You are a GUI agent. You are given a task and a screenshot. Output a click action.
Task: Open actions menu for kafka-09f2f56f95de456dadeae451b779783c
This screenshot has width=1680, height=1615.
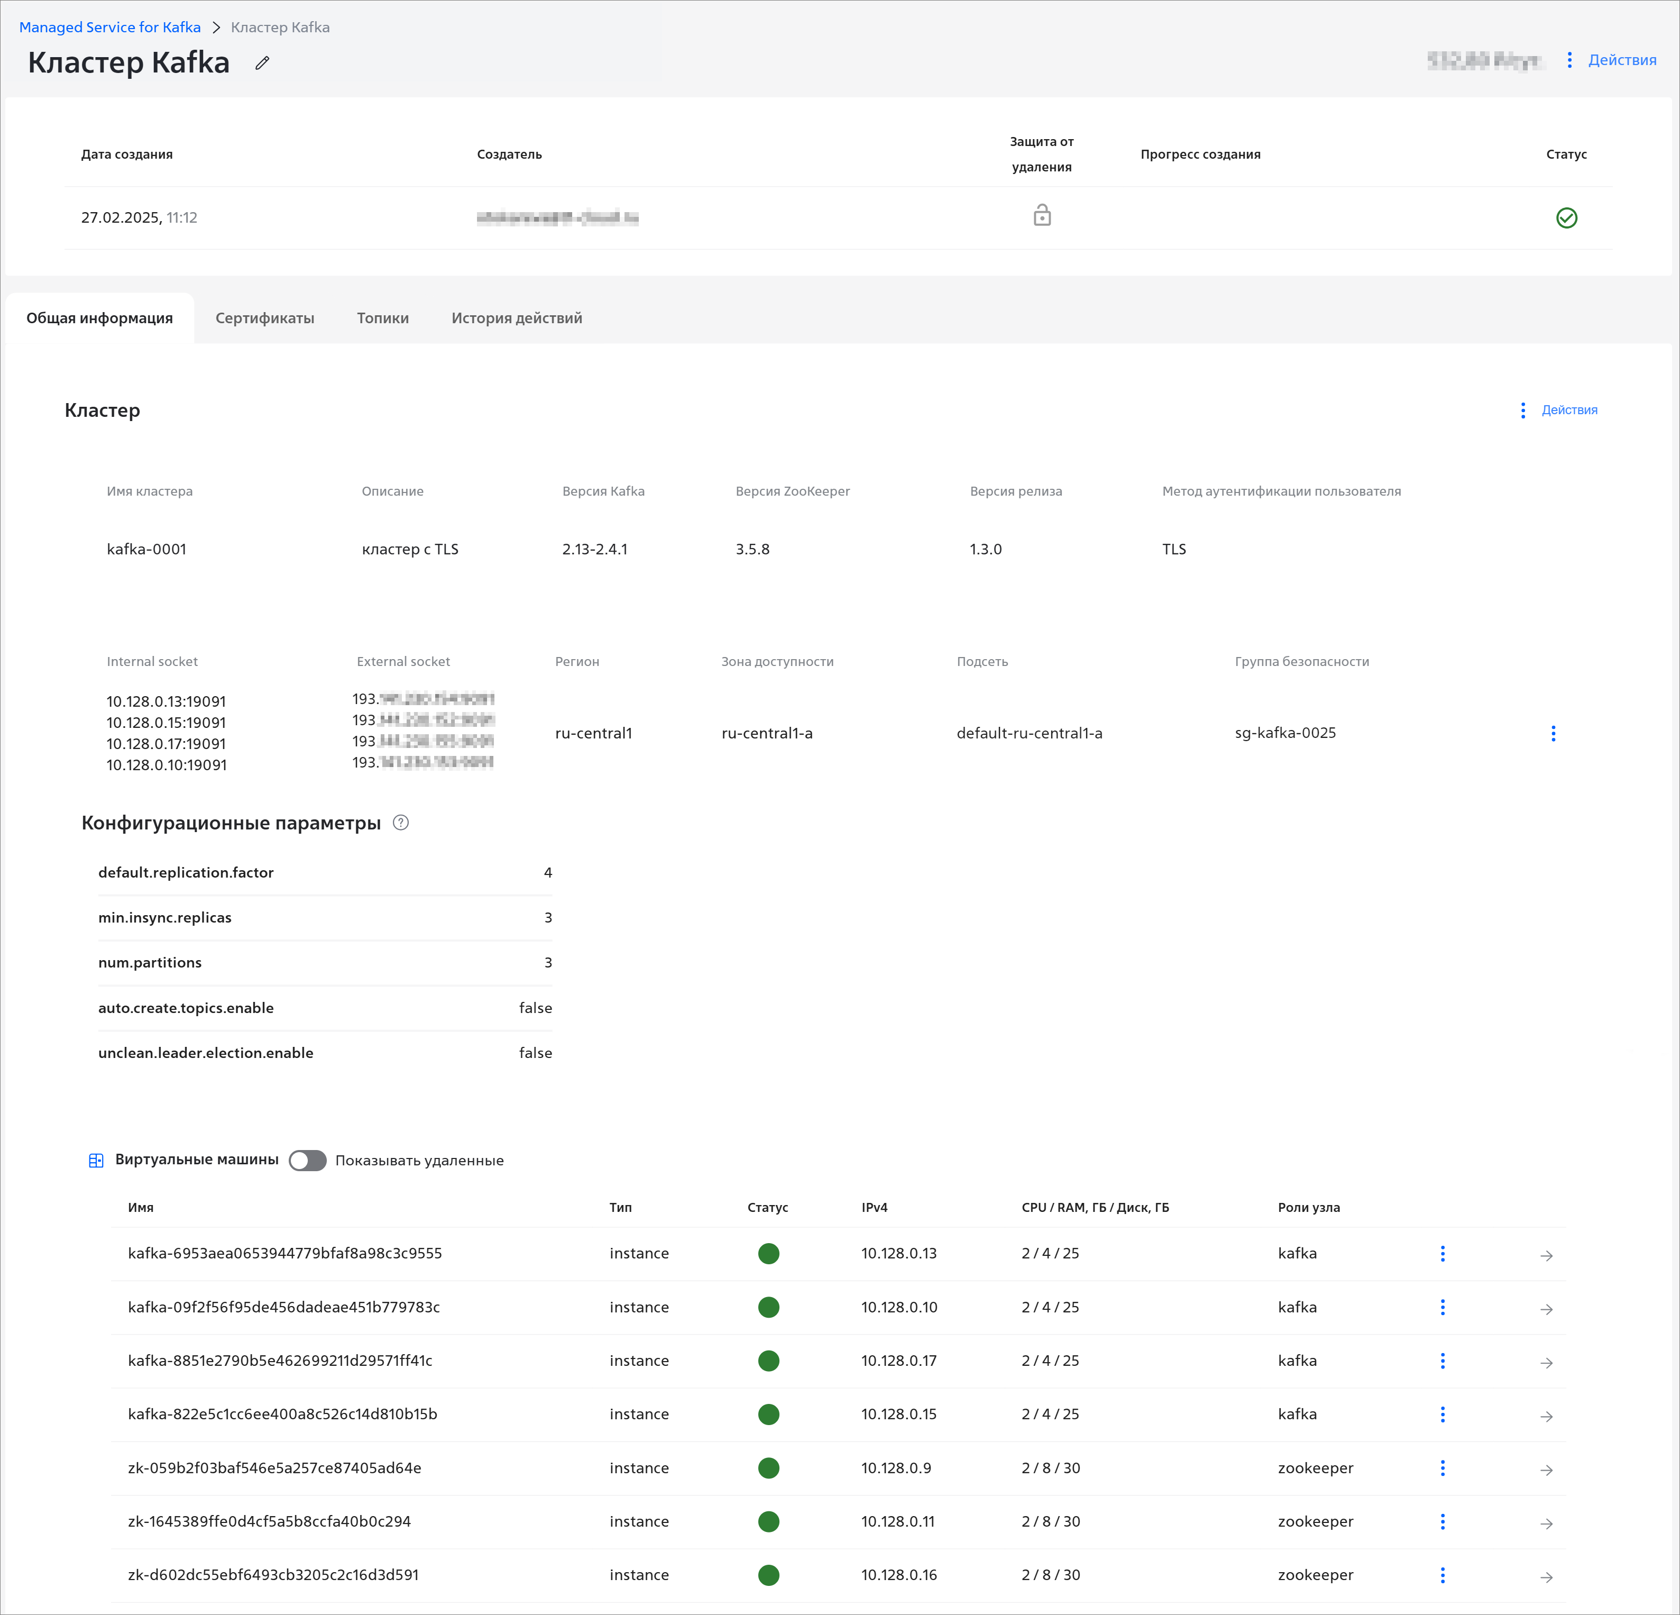coord(1442,1307)
